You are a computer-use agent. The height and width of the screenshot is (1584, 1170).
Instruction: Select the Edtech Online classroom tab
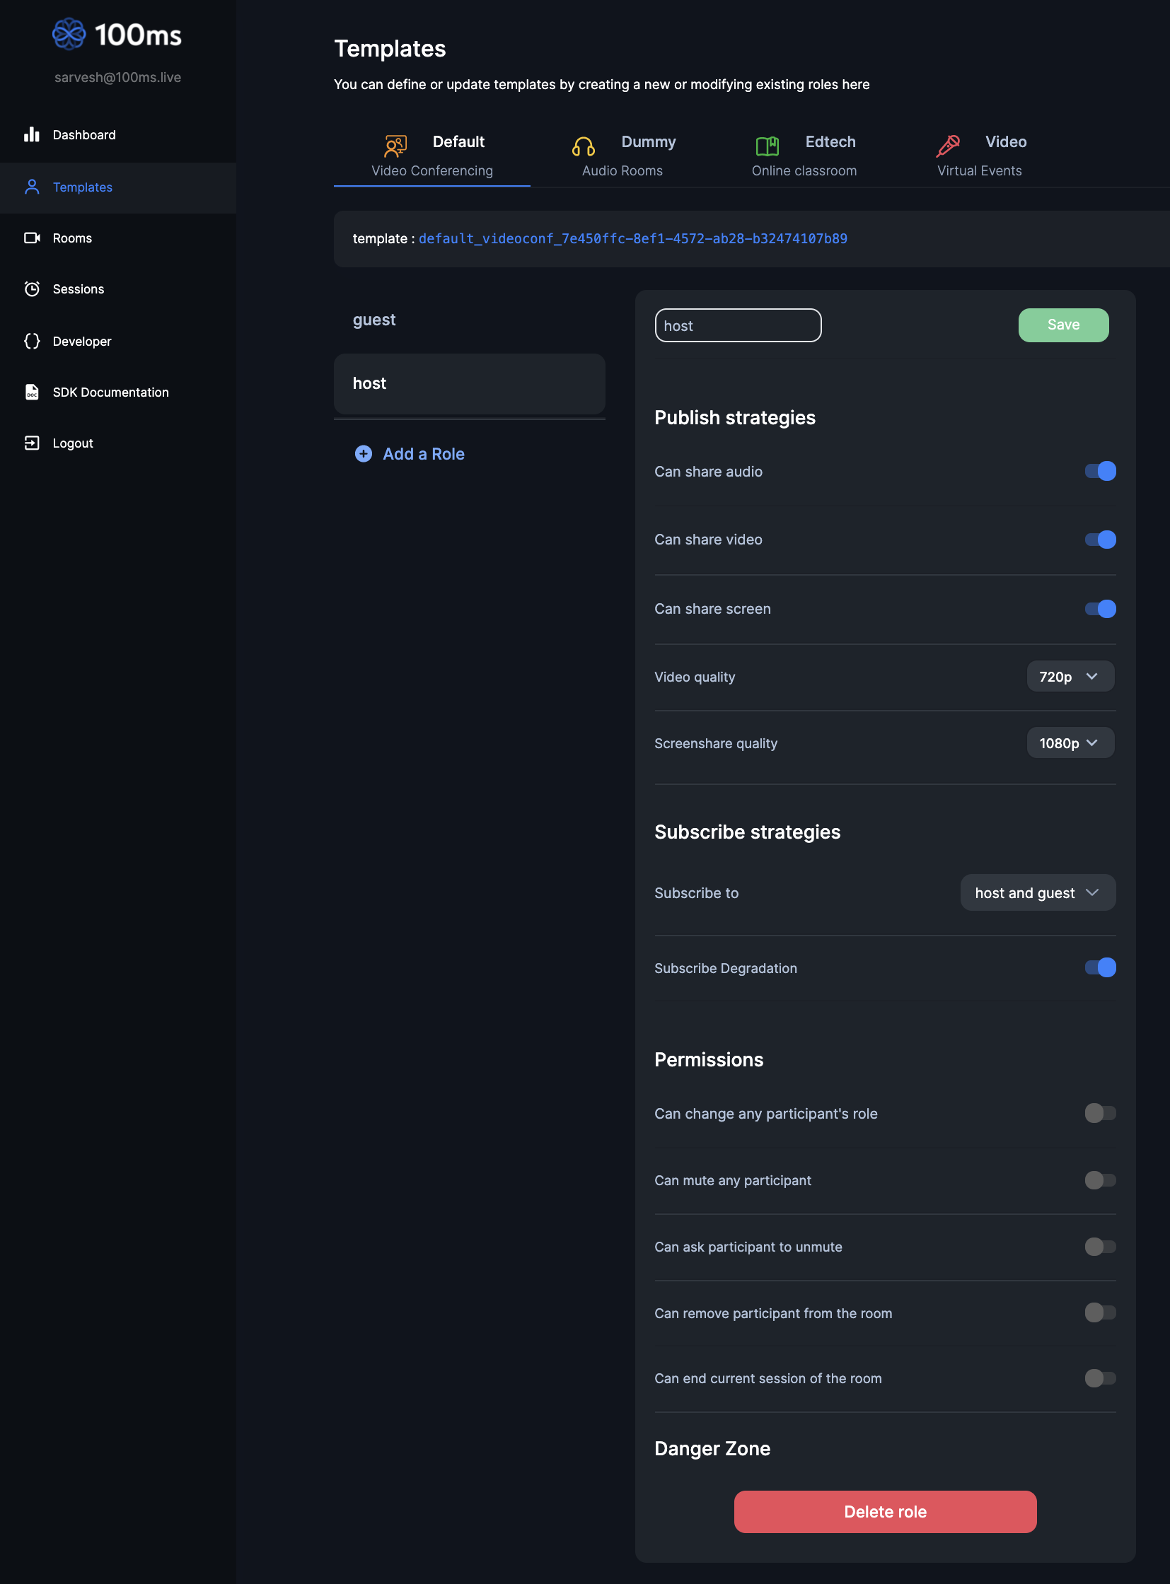[x=804, y=156]
